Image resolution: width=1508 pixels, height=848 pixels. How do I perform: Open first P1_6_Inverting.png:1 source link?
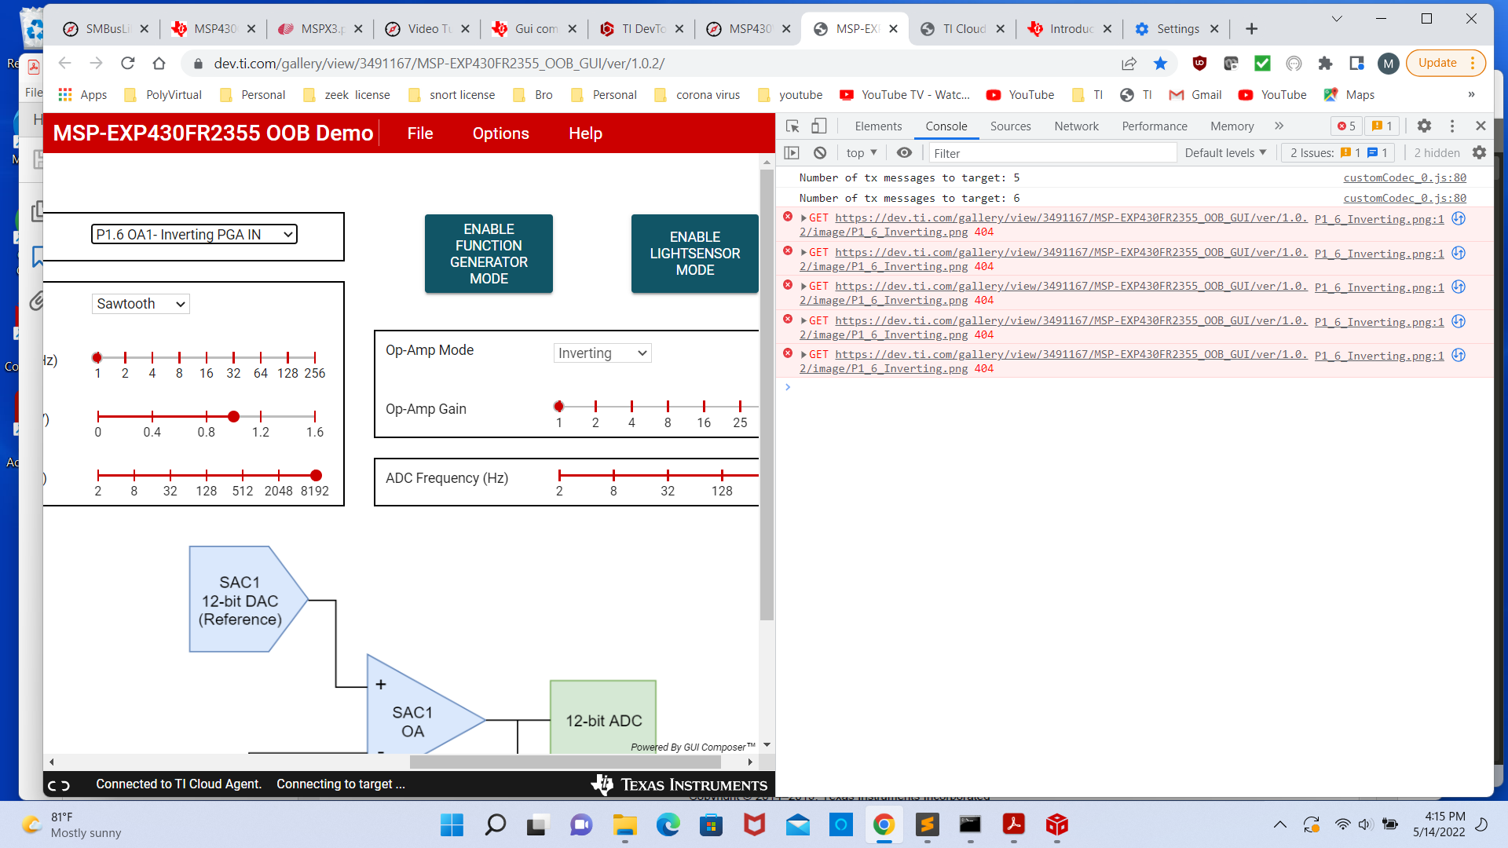coord(1379,219)
